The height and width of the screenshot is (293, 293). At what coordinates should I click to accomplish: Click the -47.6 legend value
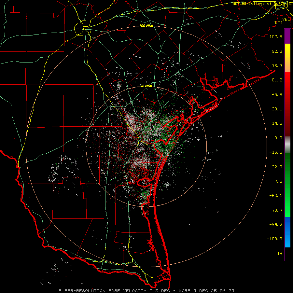point(276,181)
